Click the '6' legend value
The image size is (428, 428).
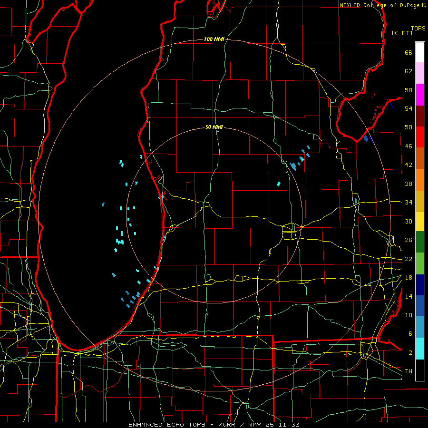(x=410, y=334)
